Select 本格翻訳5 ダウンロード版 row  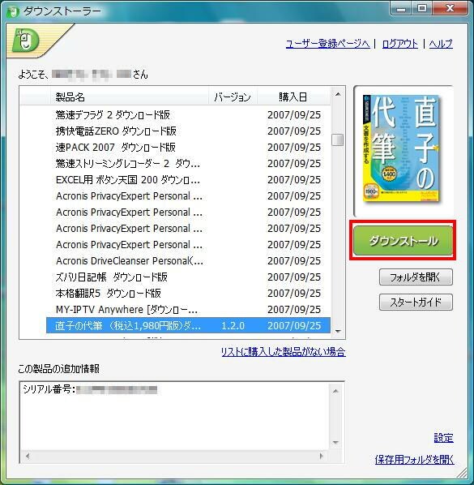click(x=188, y=294)
